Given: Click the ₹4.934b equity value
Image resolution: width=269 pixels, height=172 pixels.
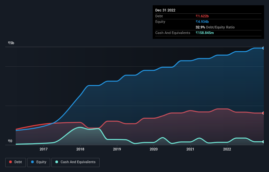Looking at the screenshot, I should 202,22.
